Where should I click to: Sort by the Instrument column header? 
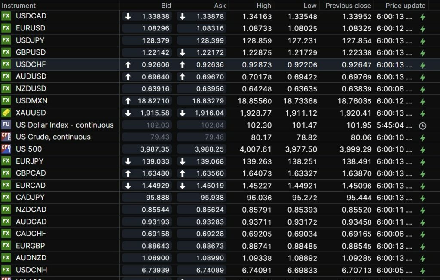tap(19, 6)
